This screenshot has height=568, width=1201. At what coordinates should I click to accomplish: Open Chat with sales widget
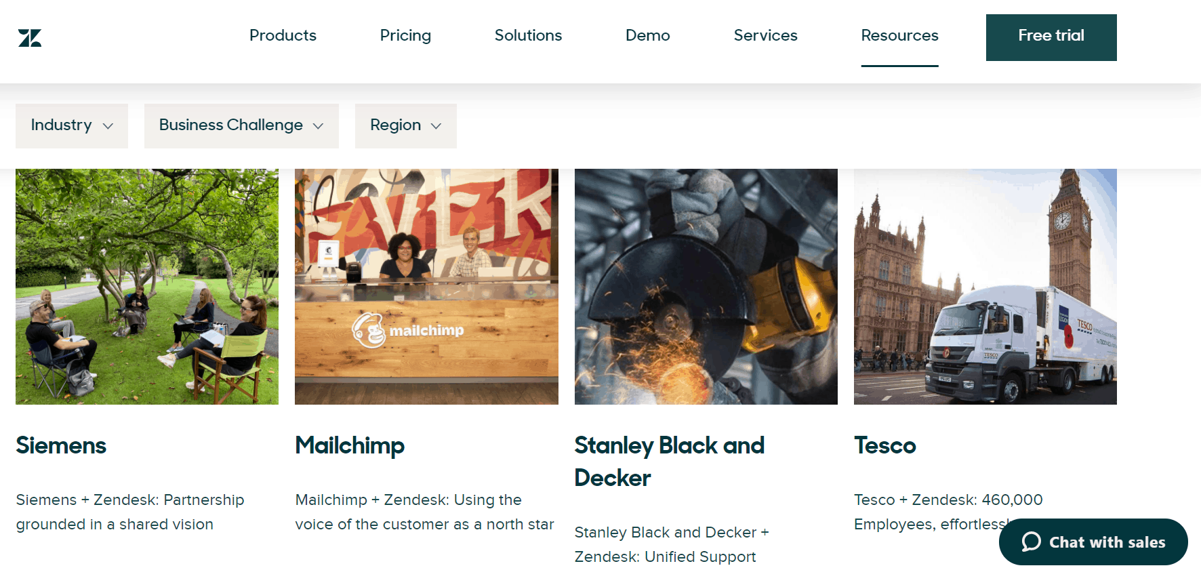pyautogui.click(x=1093, y=542)
